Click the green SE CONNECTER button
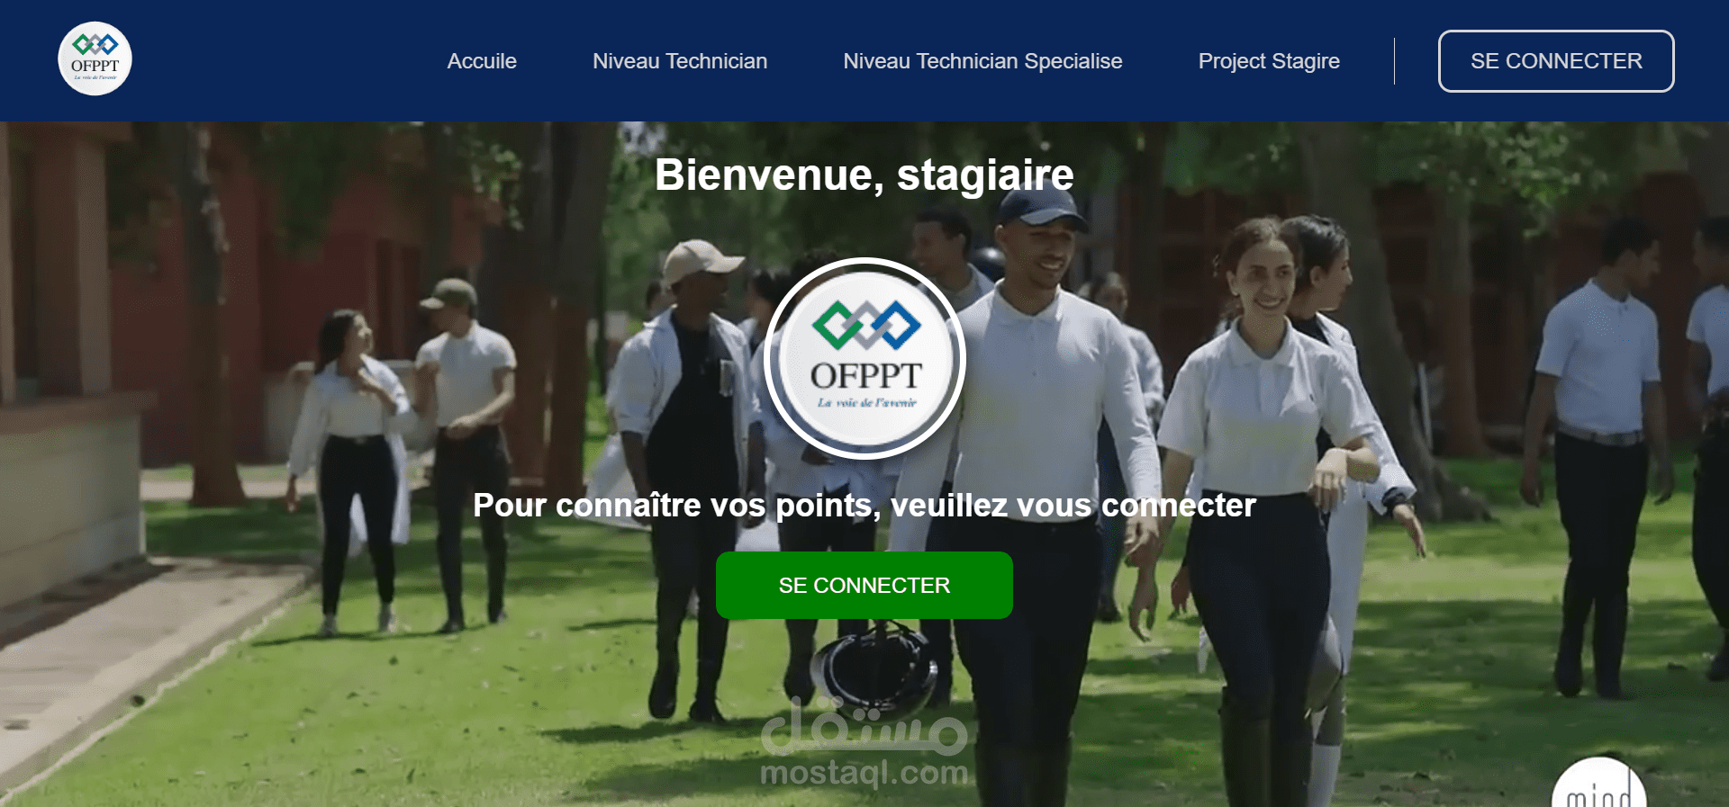The height and width of the screenshot is (807, 1729). point(864,585)
